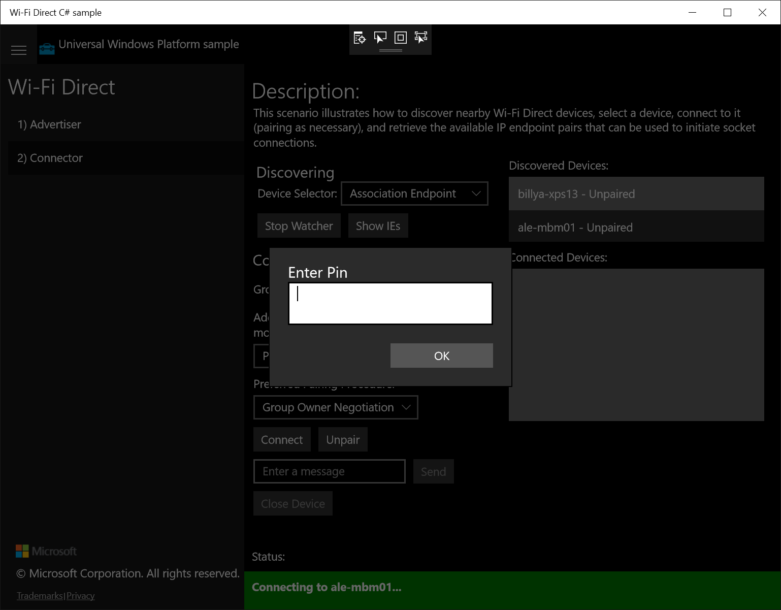The width and height of the screenshot is (781, 610).
Task: Click the Show IEs button
Action: tap(378, 226)
